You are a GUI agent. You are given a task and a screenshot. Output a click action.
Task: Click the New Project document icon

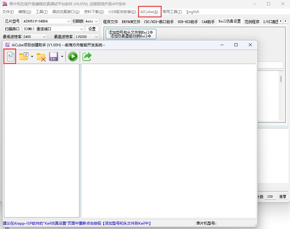[x=11, y=57]
